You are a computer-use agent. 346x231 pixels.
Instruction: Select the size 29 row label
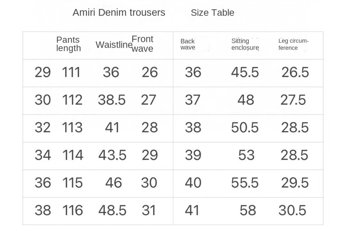43,73
